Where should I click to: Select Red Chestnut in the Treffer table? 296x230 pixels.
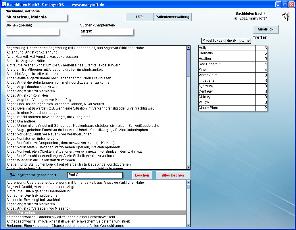click(227, 64)
